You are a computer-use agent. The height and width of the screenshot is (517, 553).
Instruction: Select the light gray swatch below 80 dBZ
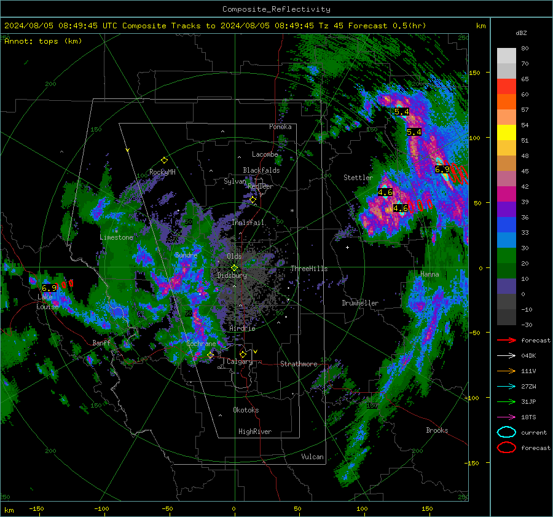[x=506, y=56]
